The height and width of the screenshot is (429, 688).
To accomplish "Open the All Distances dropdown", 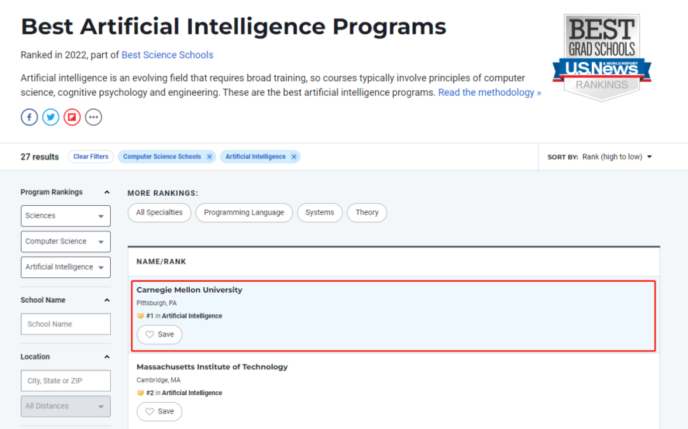I will click(x=66, y=406).
